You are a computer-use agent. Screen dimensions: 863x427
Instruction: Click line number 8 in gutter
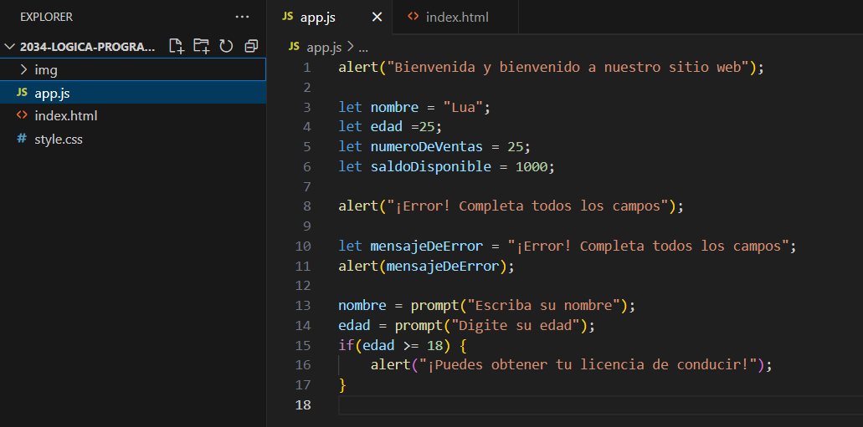[x=307, y=206]
